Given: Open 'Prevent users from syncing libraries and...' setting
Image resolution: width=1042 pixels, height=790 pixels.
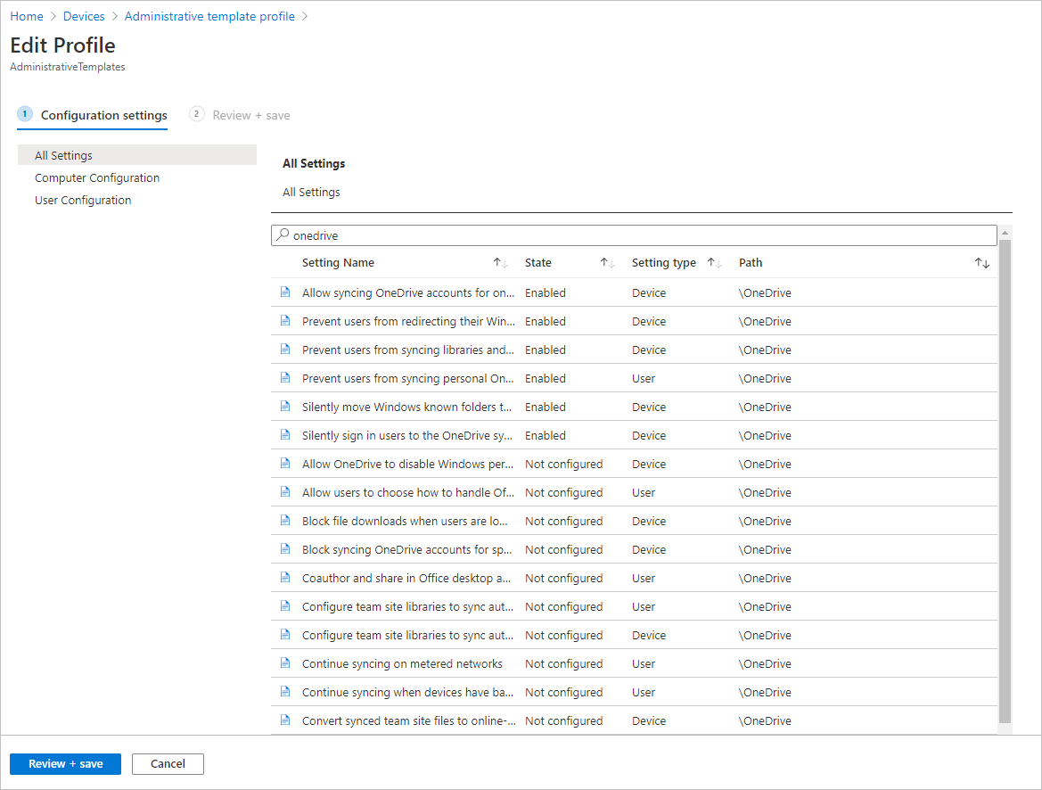Looking at the screenshot, I should [408, 350].
